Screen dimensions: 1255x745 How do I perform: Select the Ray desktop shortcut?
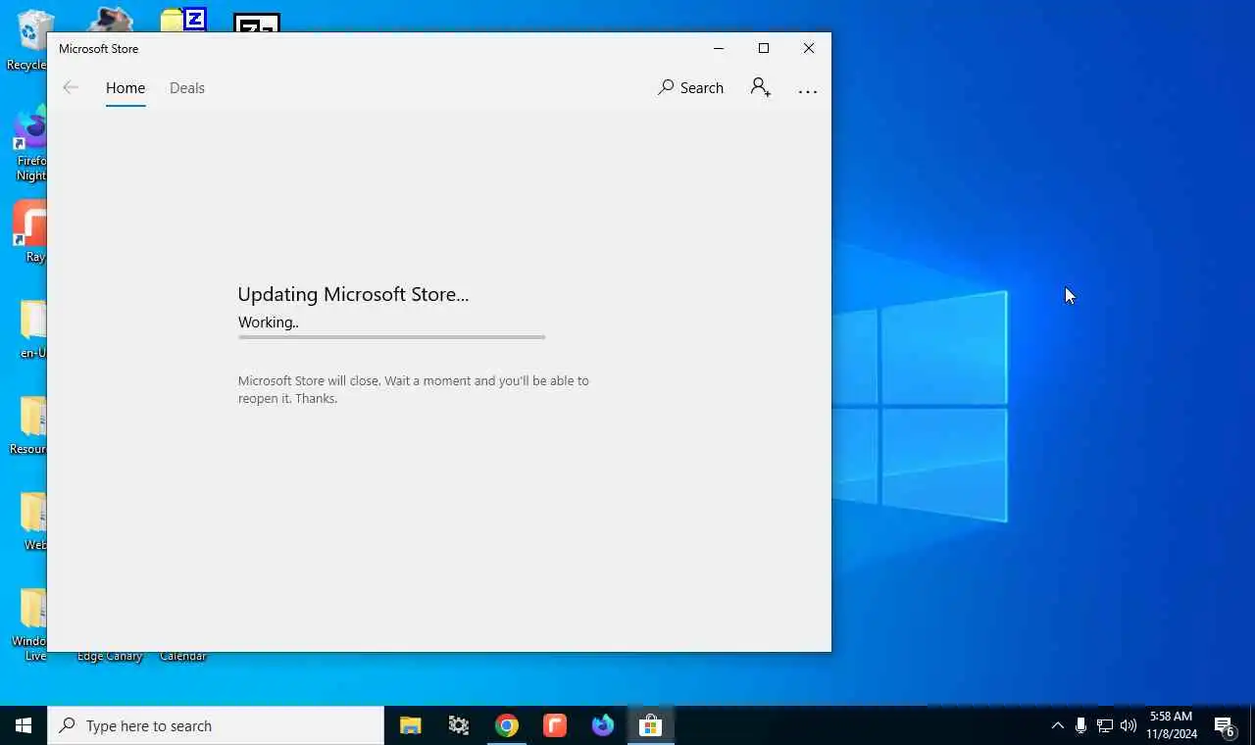tap(29, 231)
